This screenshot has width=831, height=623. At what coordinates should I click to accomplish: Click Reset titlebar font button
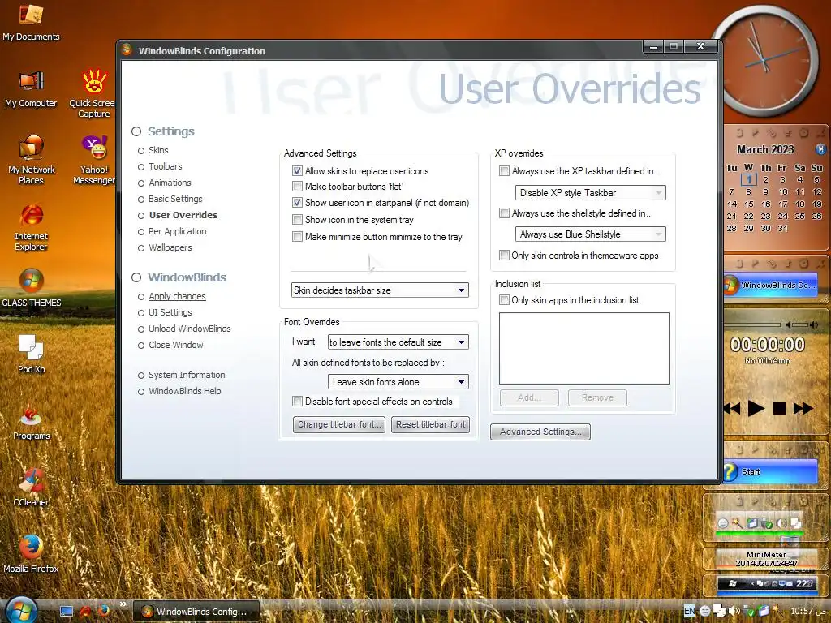(x=430, y=424)
